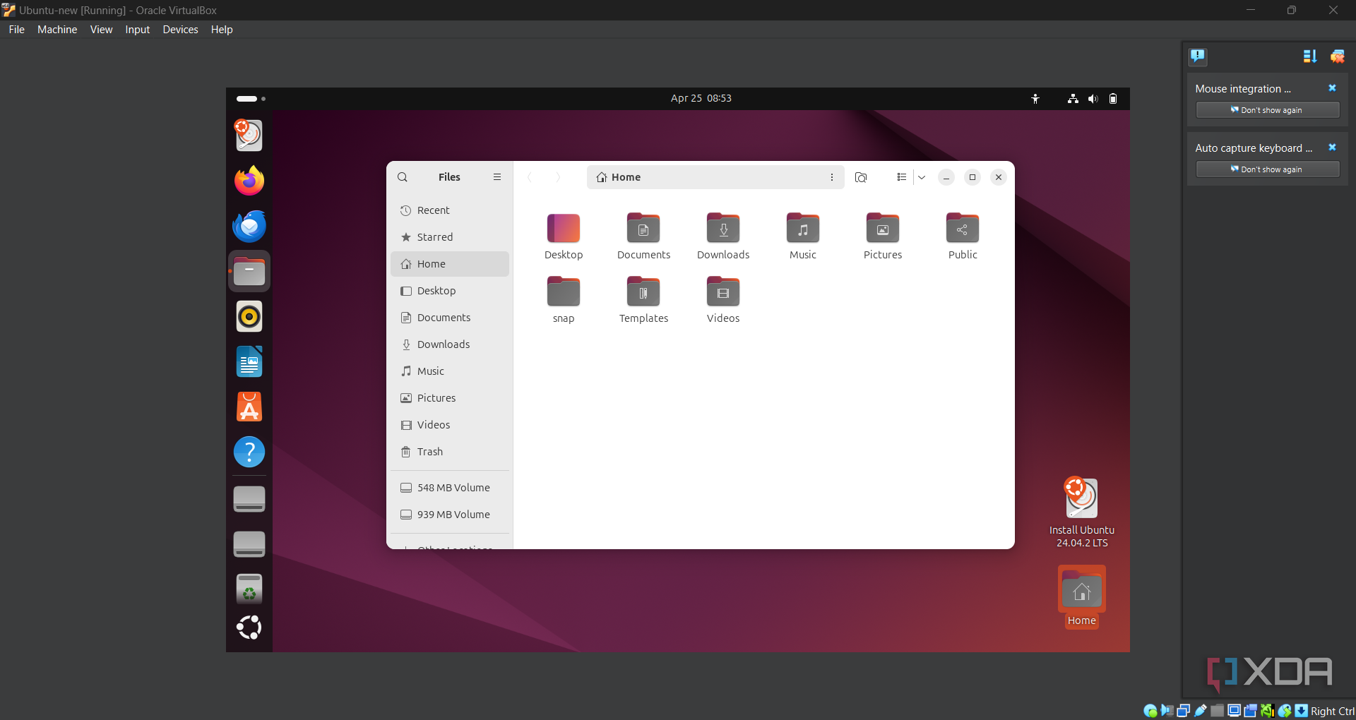Click the Files icon in the Ubuntu dock
Screen dimensions: 1356x720
coord(249,271)
